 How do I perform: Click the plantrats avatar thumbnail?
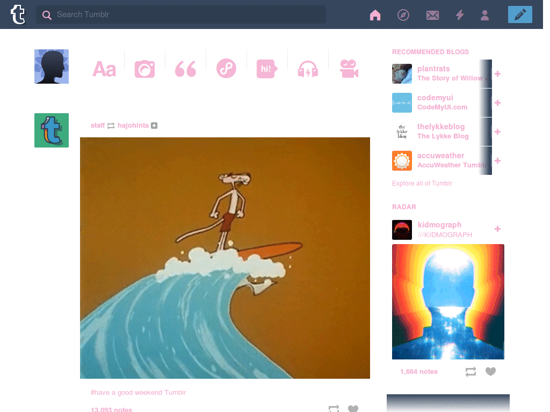(x=402, y=73)
